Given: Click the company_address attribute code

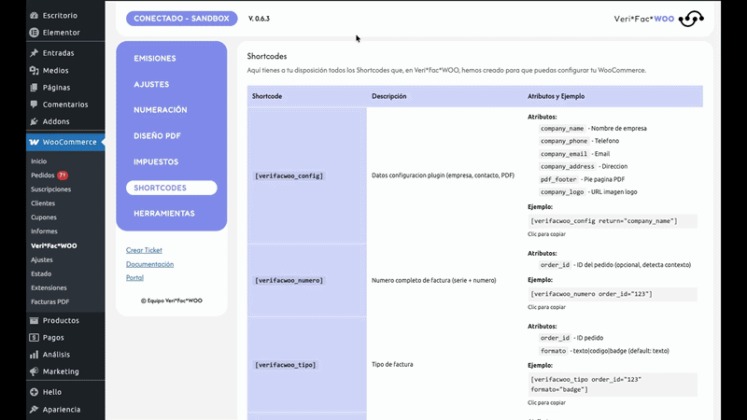Looking at the screenshot, I should pyautogui.click(x=568, y=167).
